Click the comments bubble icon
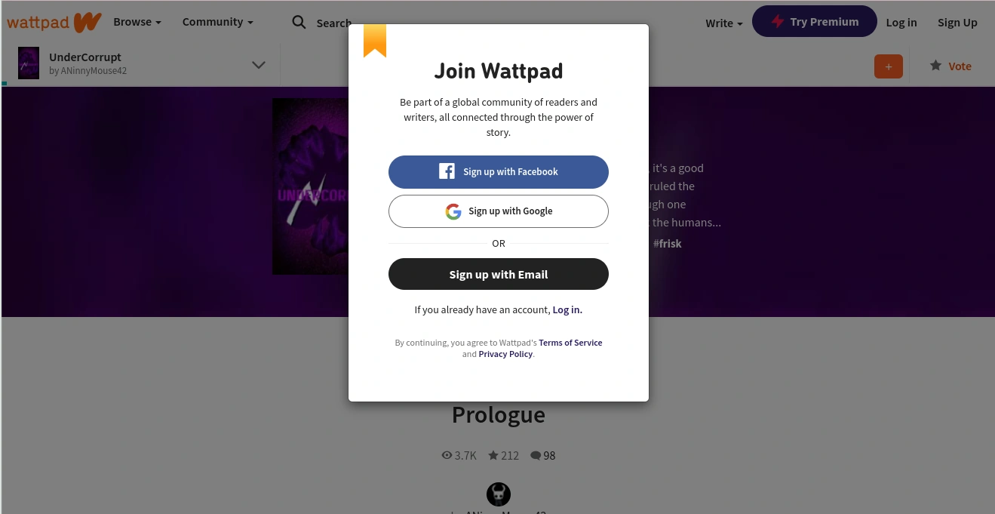This screenshot has width=995, height=514. tap(536, 455)
